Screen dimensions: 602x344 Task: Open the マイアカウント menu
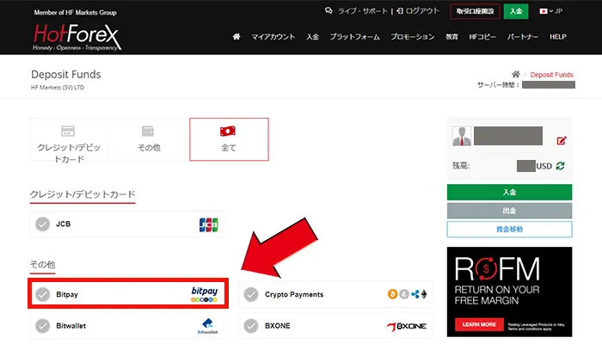[273, 37]
